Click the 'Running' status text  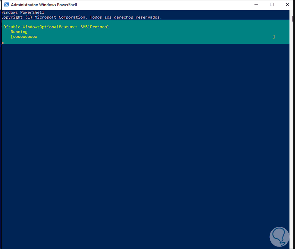(19, 32)
